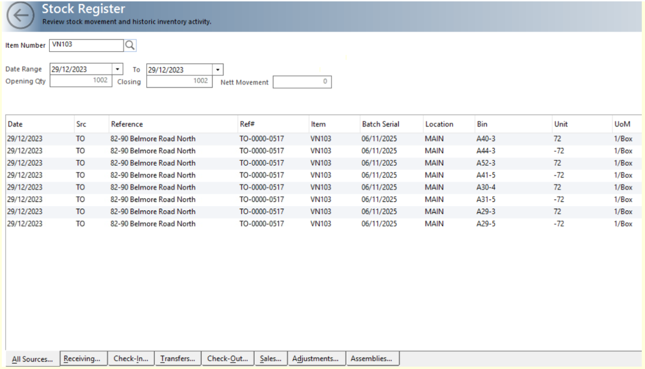Select the Closing quantity box
645x369 pixels.
point(179,81)
